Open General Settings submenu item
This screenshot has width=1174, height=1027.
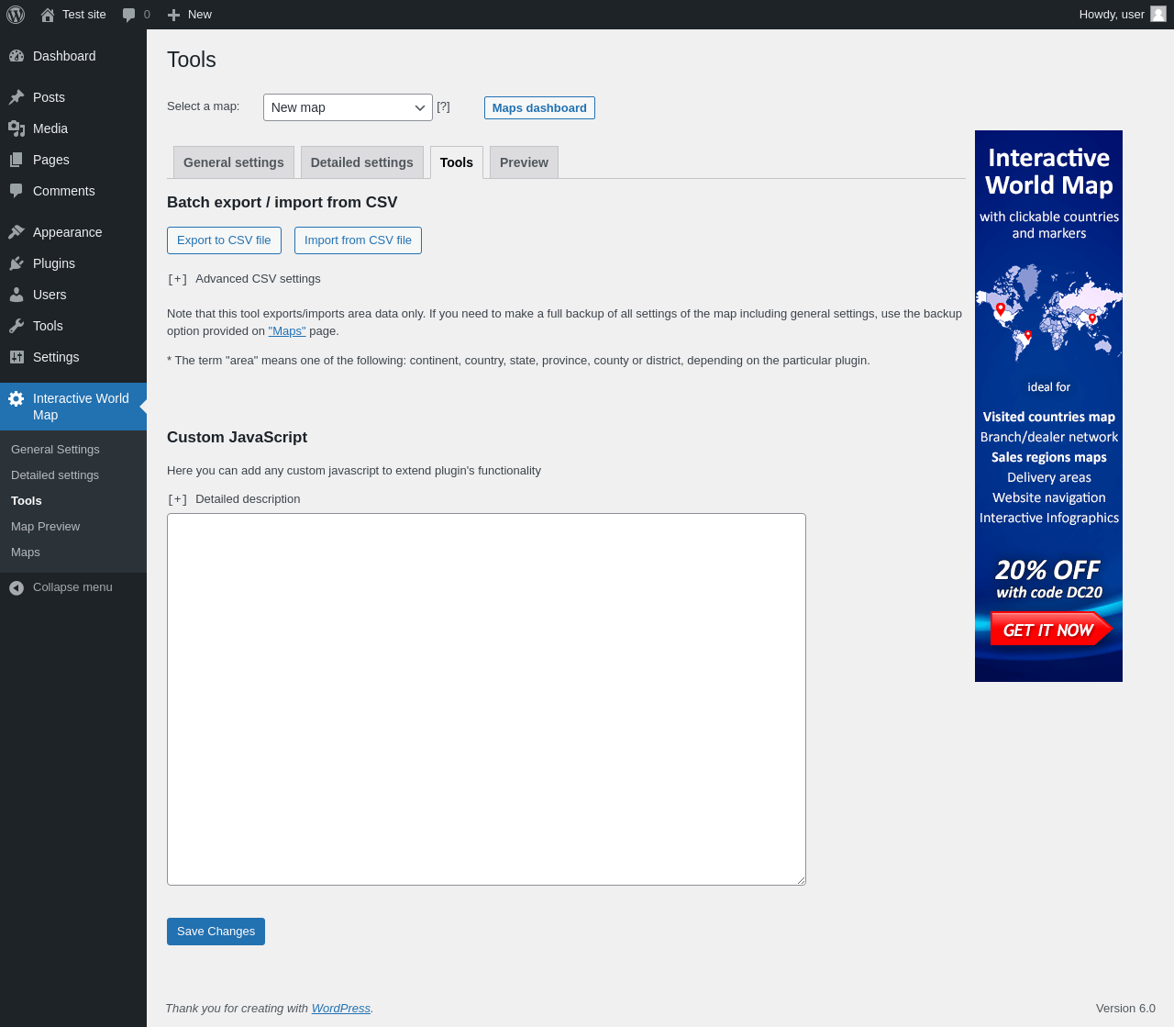point(73,450)
